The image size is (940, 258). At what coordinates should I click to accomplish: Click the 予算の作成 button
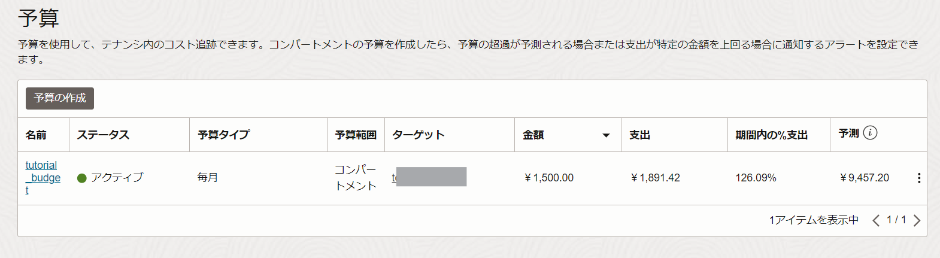[x=60, y=98]
